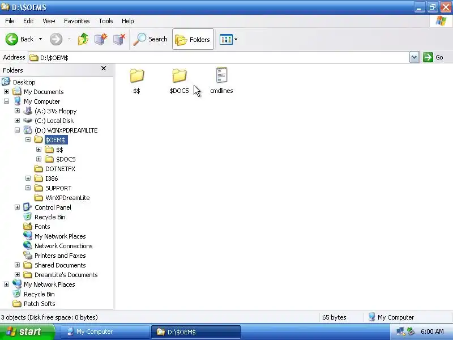The image size is (453, 340).
Task: Collapse the (D:) WINXPDREAMLITE node
Action: (18, 130)
